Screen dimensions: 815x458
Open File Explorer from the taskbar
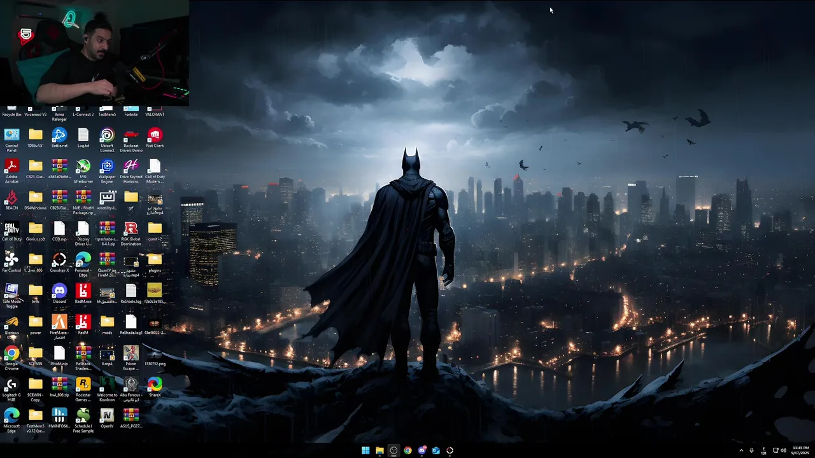click(x=379, y=450)
